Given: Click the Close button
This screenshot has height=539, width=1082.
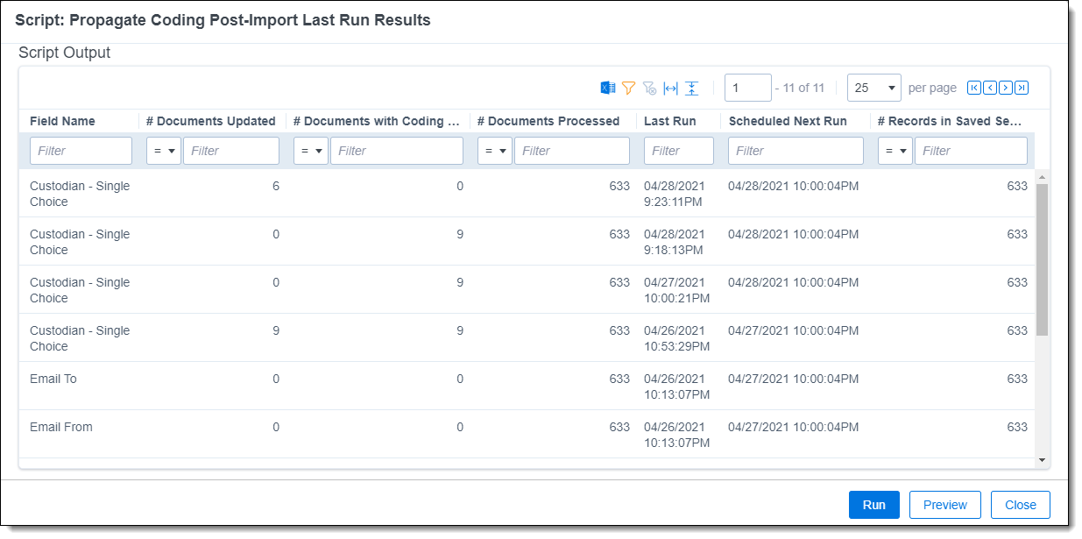Looking at the screenshot, I should [1020, 505].
